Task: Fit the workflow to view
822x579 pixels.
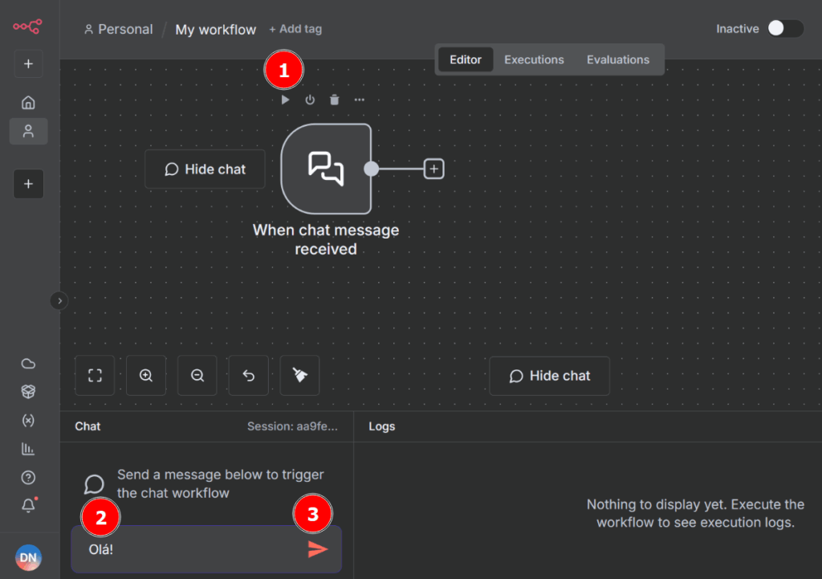Action: pyautogui.click(x=95, y=376)
